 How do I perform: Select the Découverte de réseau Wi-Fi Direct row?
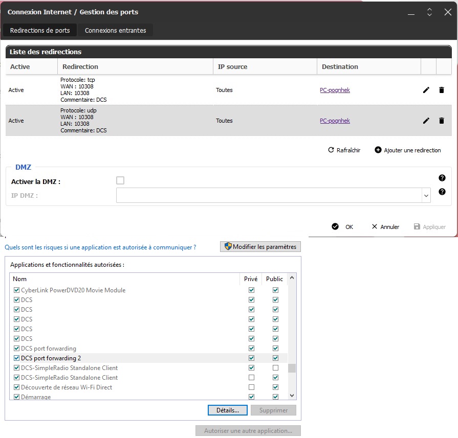[149, 387]
